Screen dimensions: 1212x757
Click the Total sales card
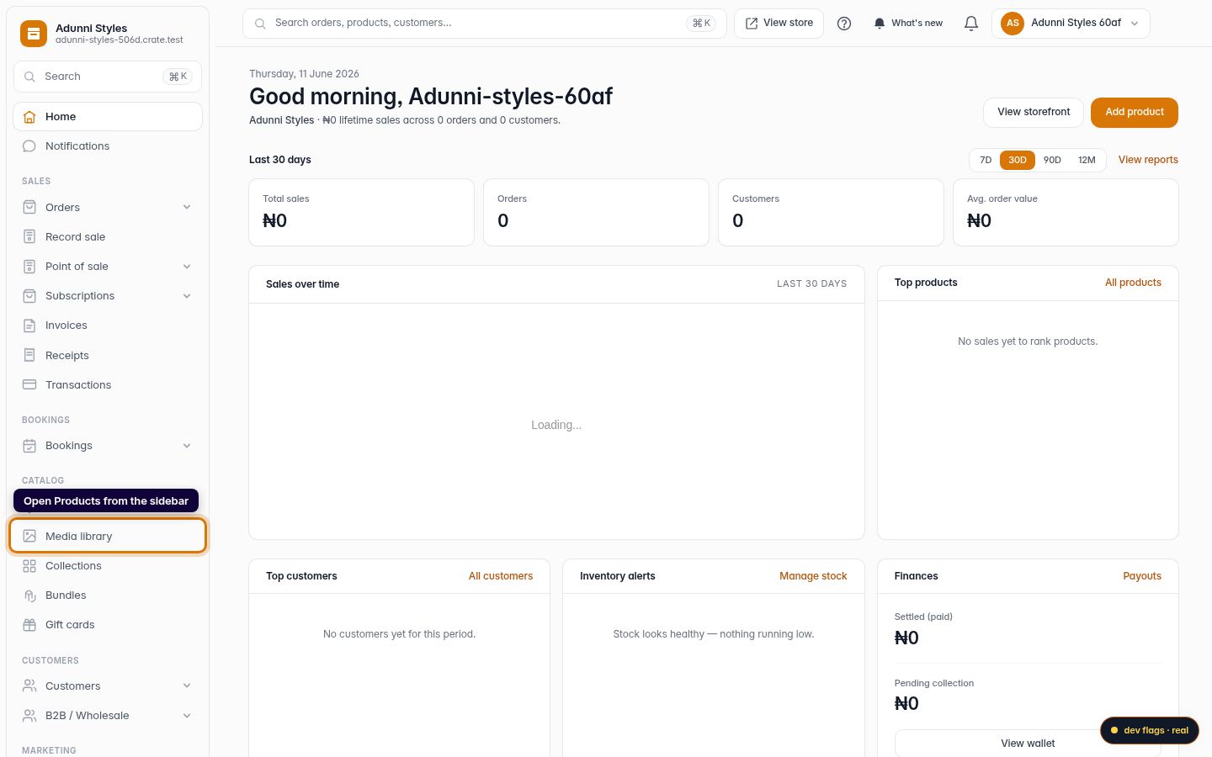[361, 212]
